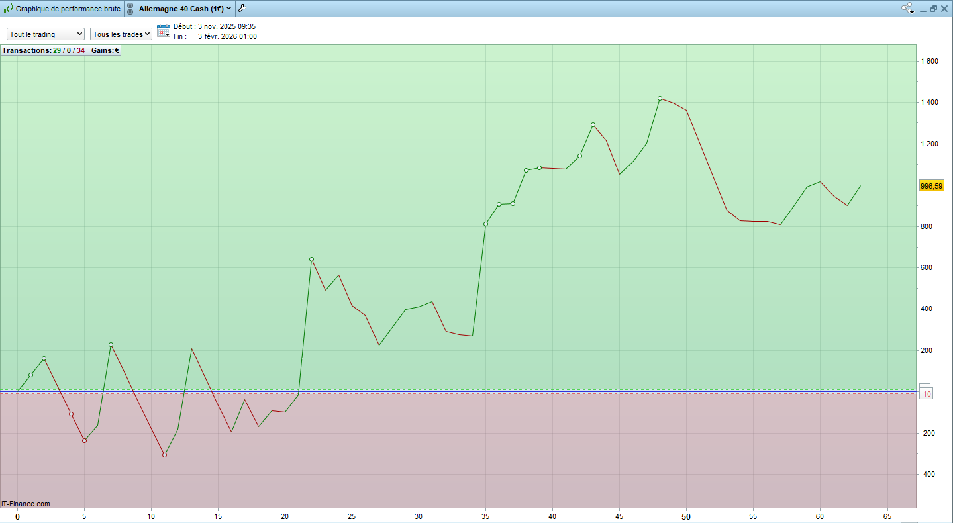Click the '65' trade axis label
Screen dimensions: 953x523
pos(887,516)
